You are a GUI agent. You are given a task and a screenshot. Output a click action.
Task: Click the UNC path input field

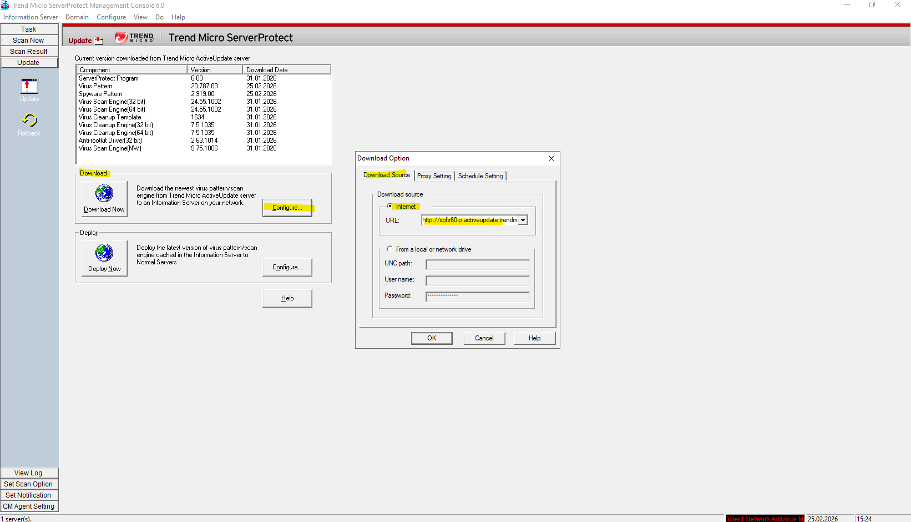[477, 265]
